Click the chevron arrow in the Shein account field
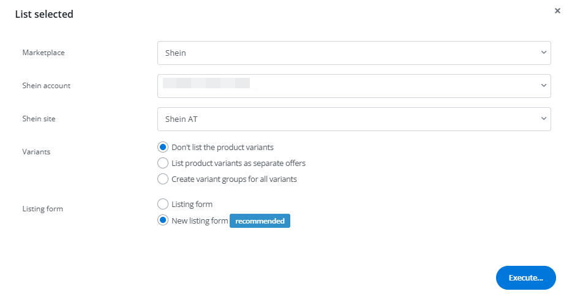 [543, 86]
